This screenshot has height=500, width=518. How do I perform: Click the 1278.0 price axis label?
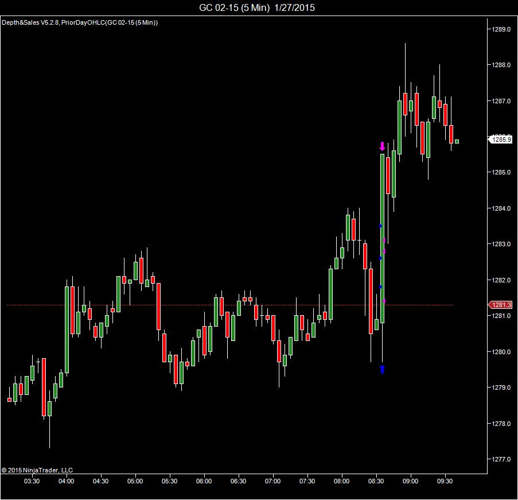click(501, 424)
